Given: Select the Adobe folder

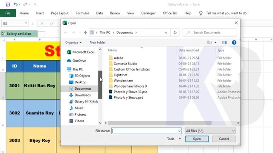Looking at the screenshot, I should click(116, 58).
